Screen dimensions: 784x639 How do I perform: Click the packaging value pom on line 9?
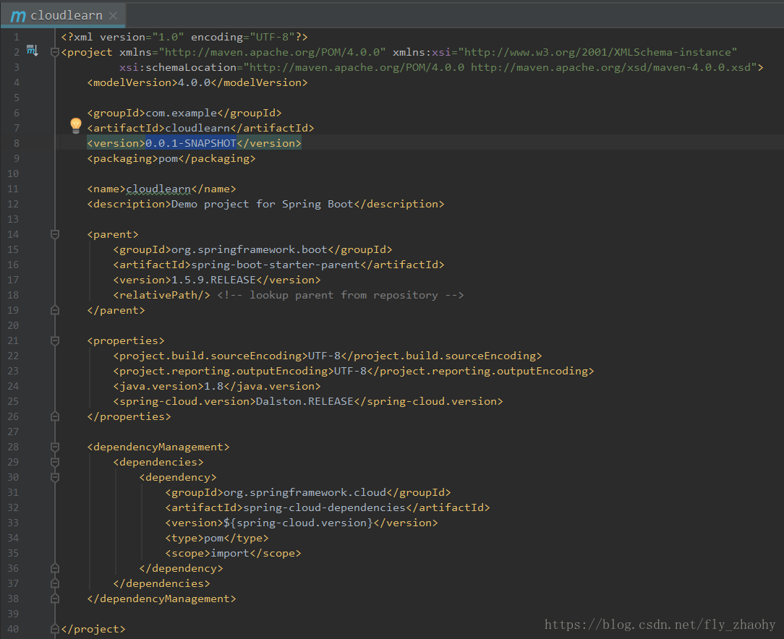[168, 158]
